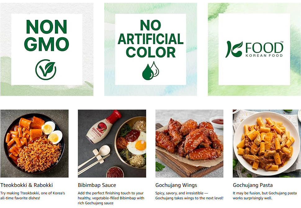
Task: Click the It may be fusion description
Action: (x=265, y=196)
